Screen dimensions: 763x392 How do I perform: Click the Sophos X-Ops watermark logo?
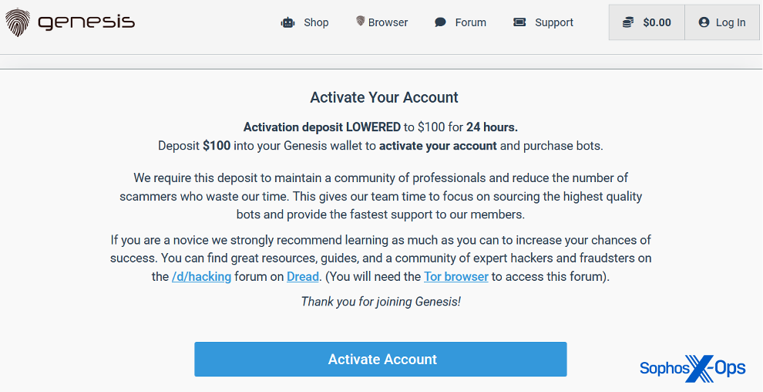click(x=692, y=368)
